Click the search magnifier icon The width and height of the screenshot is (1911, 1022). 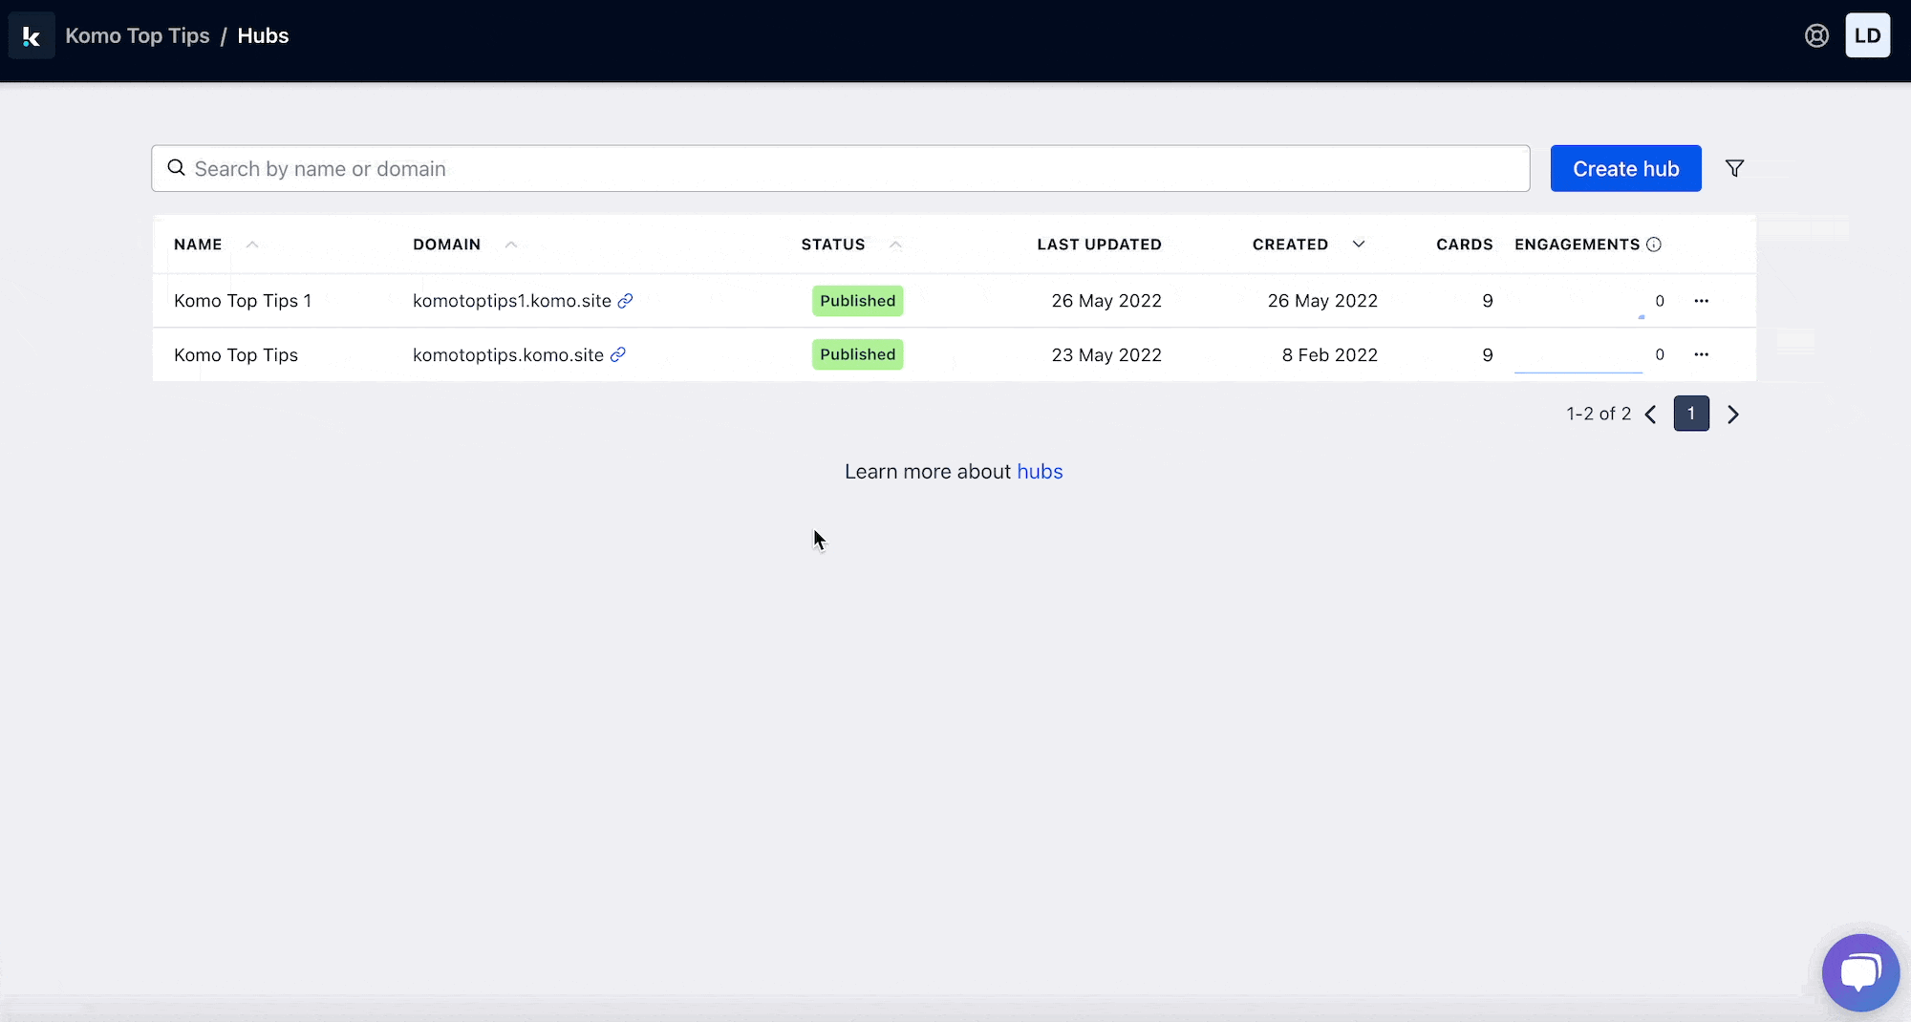[176, 168]
